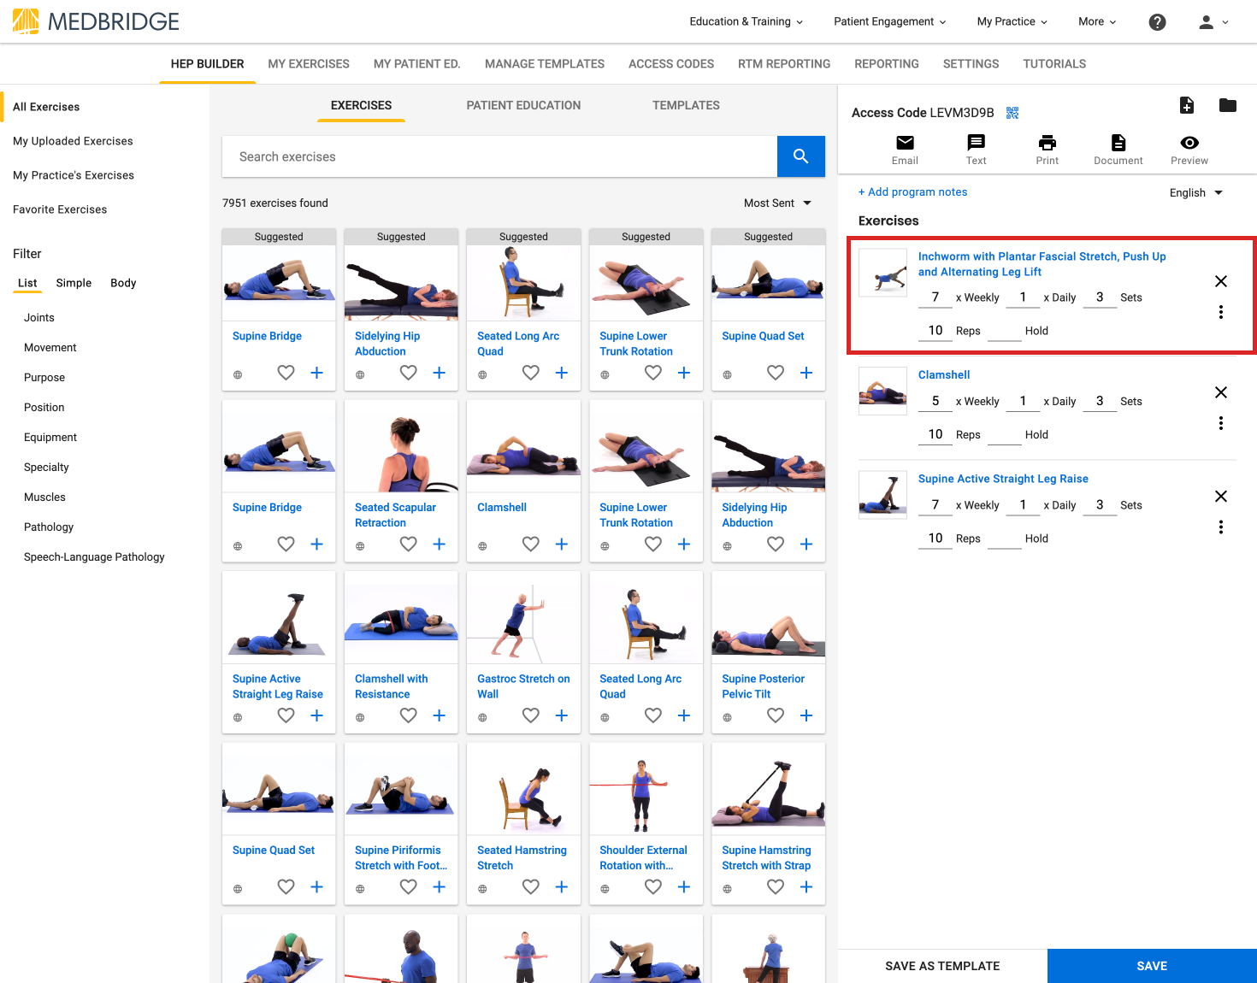
Task: Add Gastroc Stretch on Wall using plus
Action: (x=561, y=715)
